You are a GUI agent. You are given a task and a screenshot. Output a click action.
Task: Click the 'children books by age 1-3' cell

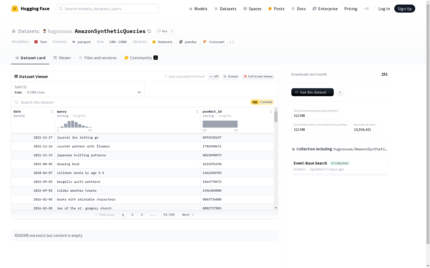click(x=127, y=173)
